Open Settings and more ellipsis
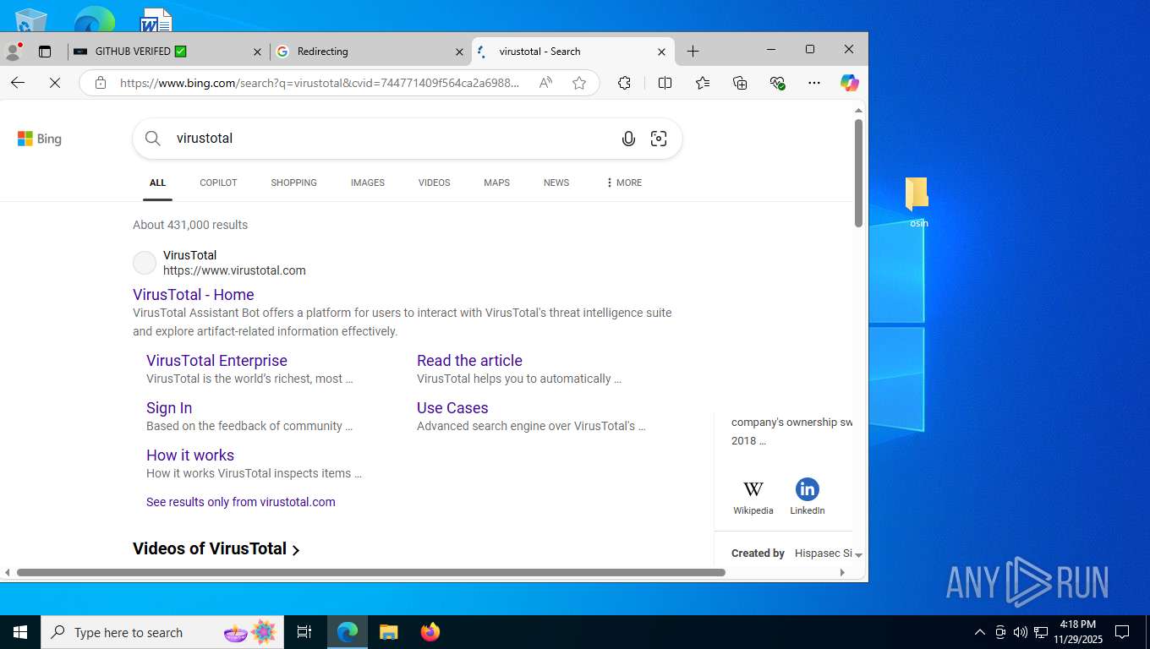This screenshot has height=649, width=1150. [x=814, y=83]
